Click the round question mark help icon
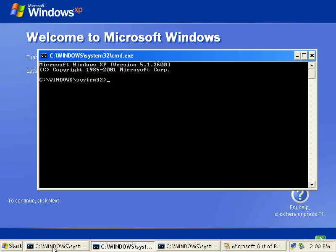The height and width of the screenshot is (252, 336). coord(300,195)
